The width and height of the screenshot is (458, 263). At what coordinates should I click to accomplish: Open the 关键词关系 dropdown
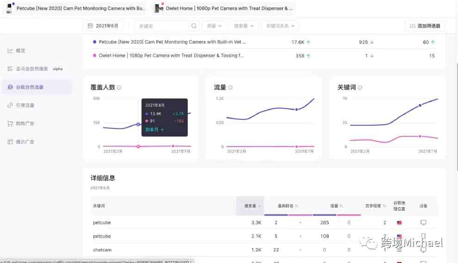click(280, 26)
